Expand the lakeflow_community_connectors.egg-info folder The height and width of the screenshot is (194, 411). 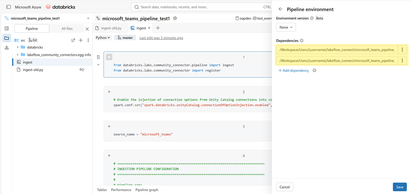tap(18, 55)
